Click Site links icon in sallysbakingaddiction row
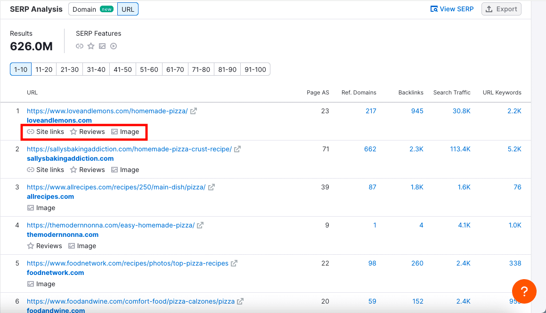The width and height of the screenshot is (546, 313). pyautogui.click(x=31, y=170)
